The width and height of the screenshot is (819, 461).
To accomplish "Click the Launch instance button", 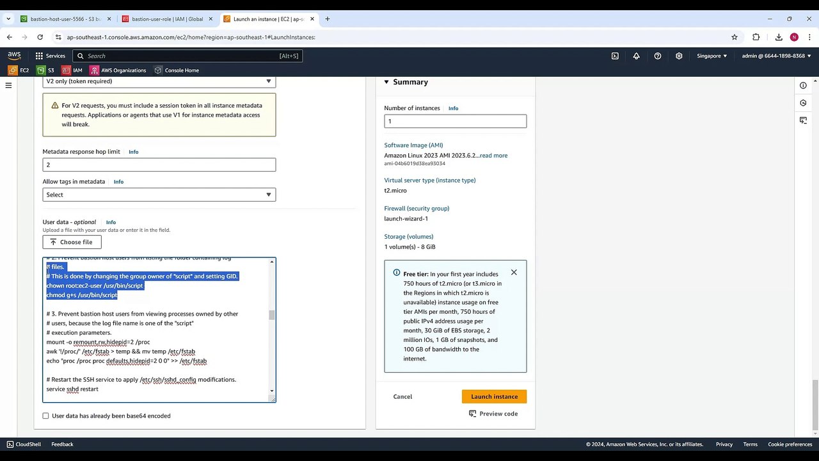I will [494, 396].
